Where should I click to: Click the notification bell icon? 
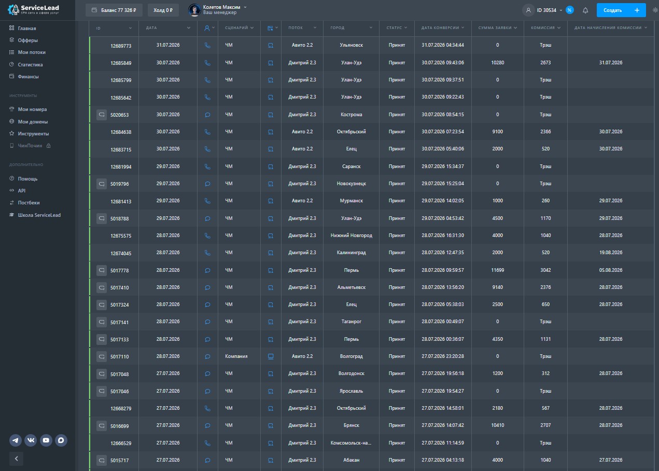coord(585,10)
